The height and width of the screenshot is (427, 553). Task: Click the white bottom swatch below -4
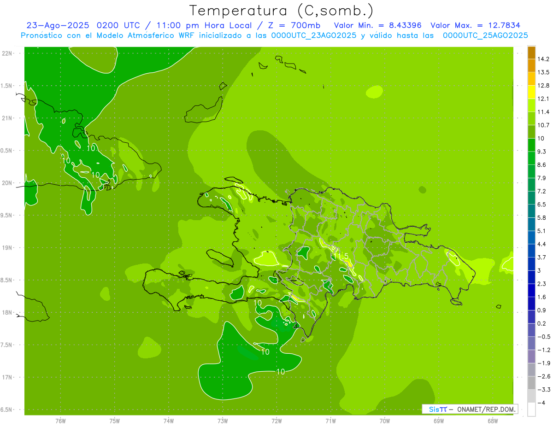[531, 409]
